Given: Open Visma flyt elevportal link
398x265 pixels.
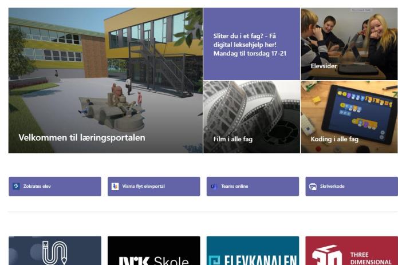Looking at the screenshot, I should tap(154, 187).
